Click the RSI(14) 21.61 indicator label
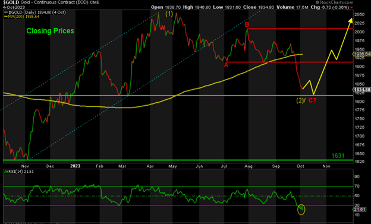Image resolution: width=371 pixels, height=224 pixels. tap(19, 172)
